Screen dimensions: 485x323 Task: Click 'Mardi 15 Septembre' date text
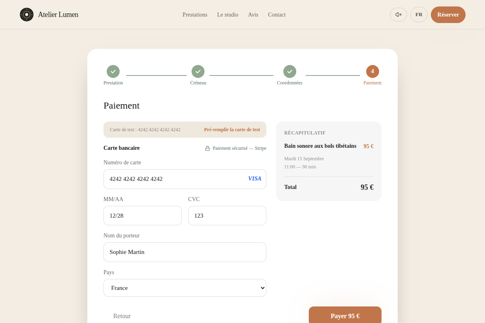point(304,159)
